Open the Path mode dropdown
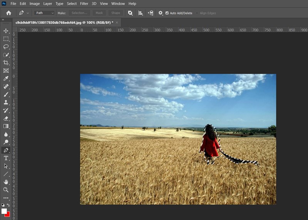308x220 pixels. point(45,13)
